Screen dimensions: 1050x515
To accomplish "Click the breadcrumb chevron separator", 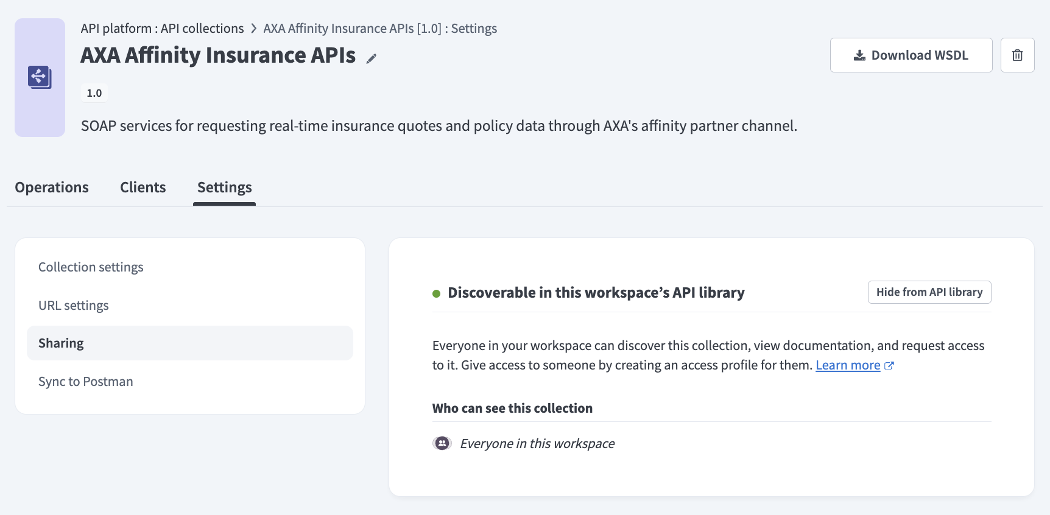I will [x=254, y=29].
